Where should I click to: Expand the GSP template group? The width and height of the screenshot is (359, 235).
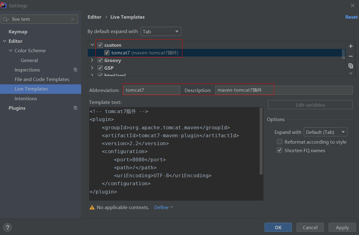(x=92, y=68)
